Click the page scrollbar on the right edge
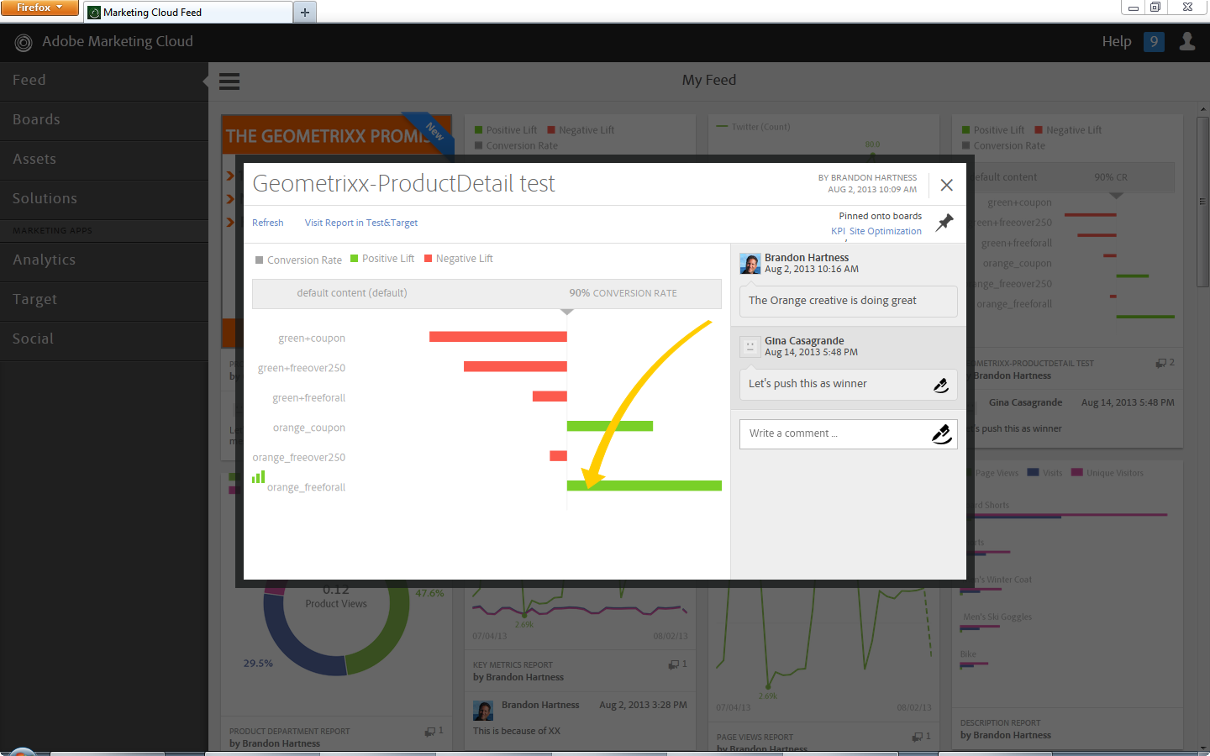 coord(1202,202)
